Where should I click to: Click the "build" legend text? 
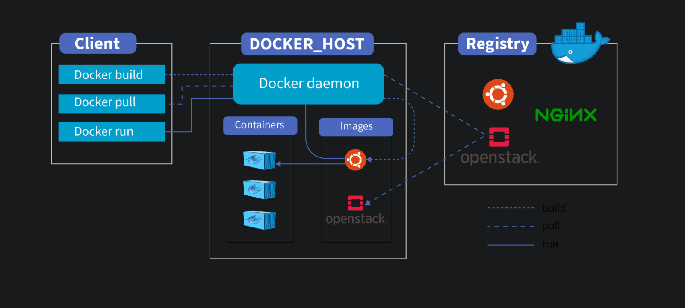click(554, 208)
